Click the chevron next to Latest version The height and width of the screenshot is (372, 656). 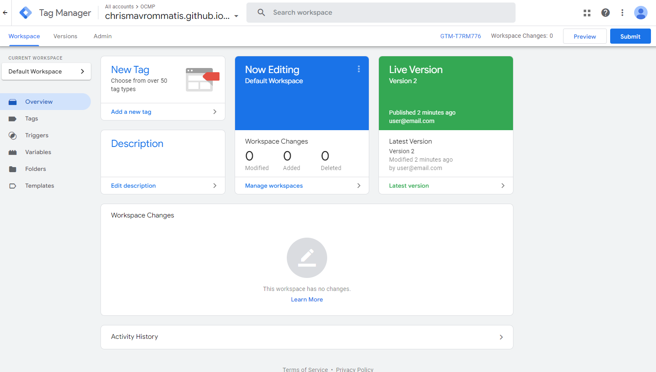pos(503,186)
